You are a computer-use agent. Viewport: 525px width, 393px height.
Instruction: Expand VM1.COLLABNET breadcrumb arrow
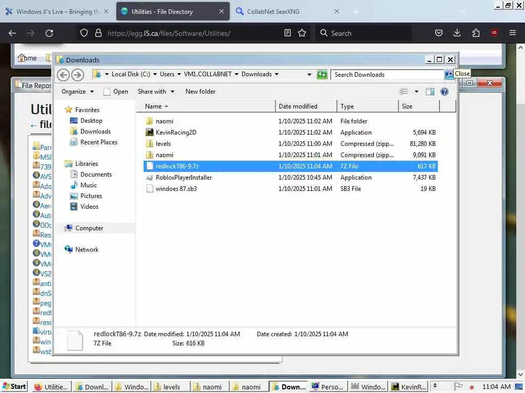236,74
